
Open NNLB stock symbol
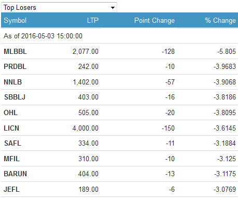13,82
